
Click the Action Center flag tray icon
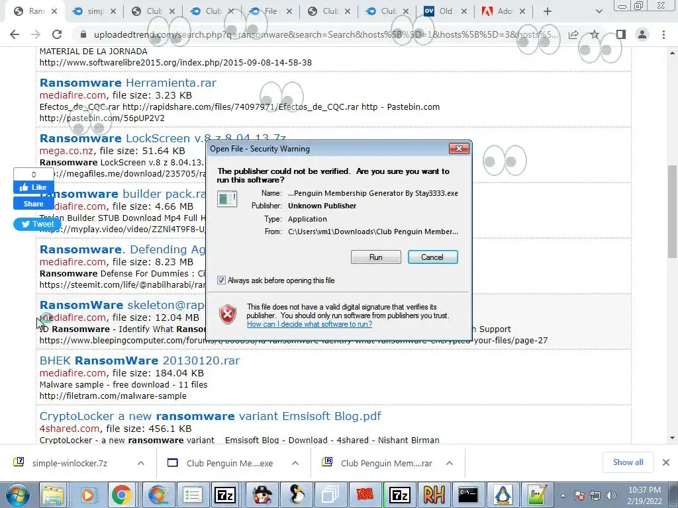point(579,495)
